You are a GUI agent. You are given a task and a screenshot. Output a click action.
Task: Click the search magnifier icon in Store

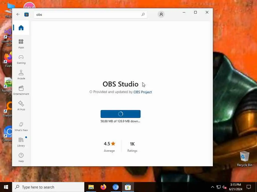(143, 14)
